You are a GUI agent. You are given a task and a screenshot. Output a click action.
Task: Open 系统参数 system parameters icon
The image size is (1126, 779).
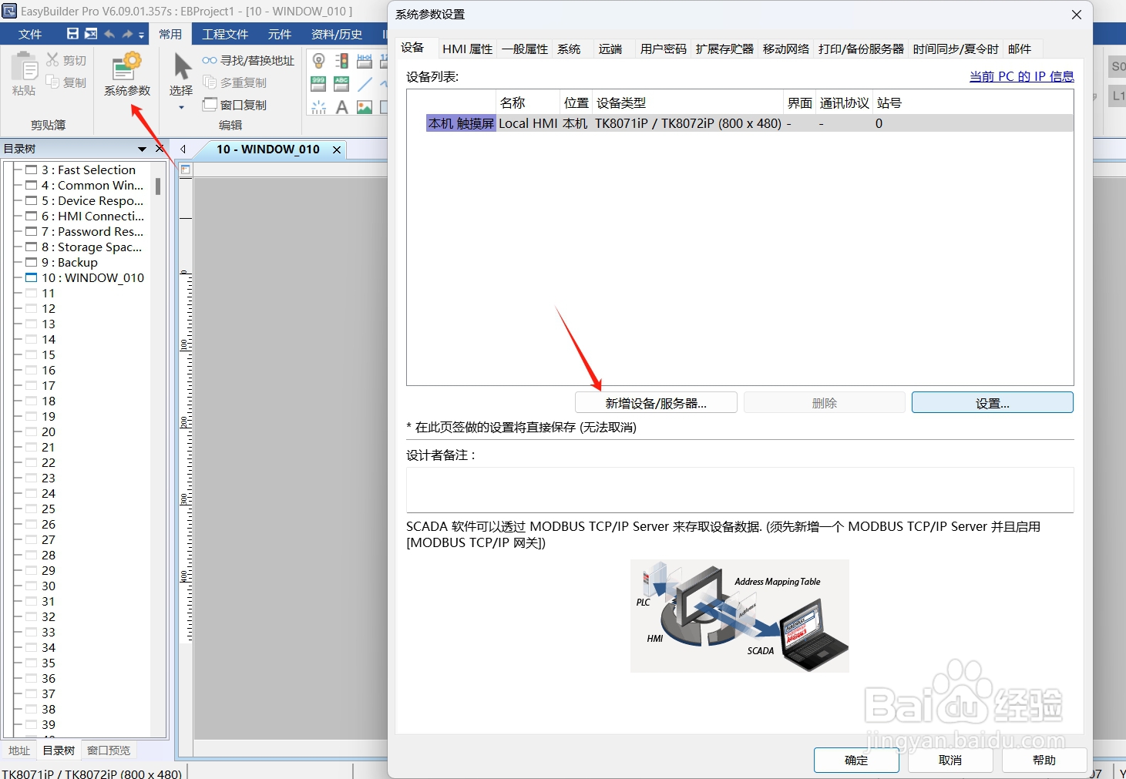pos(127,67)
